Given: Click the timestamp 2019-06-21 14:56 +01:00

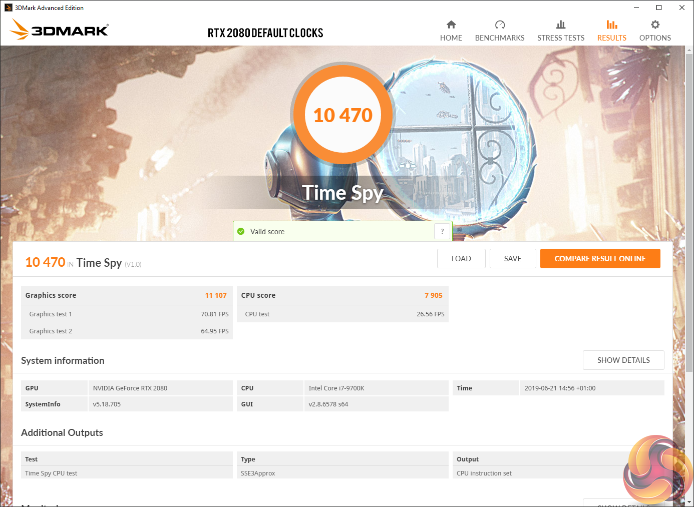Looking at the screenshot, I should [x=560, y=388].
